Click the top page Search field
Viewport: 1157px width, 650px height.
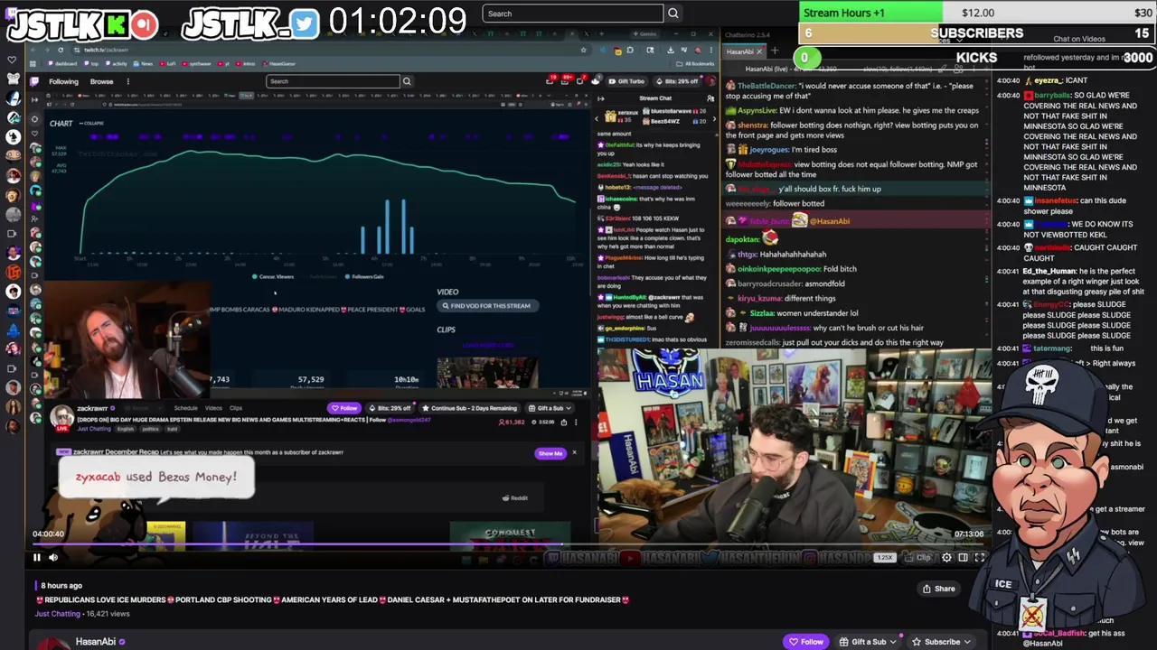pyautogui.click(x=573, y=14)
